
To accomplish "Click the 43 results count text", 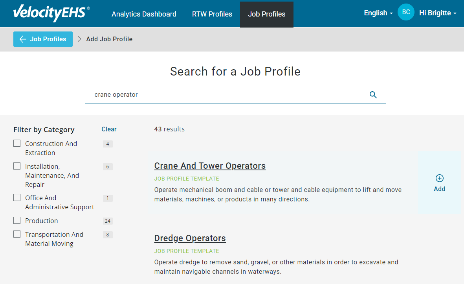I will click(169, 129).
